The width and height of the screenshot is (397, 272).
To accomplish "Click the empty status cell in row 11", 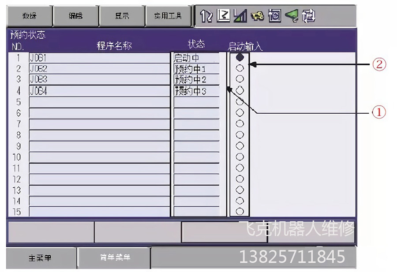I will click(196, 168).
